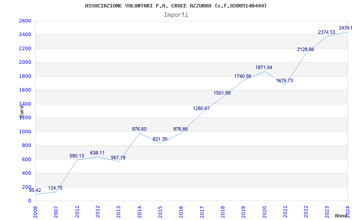Click the 2019 tick on year axis
Screen dimensions: 352x220
tap(243, 210)
